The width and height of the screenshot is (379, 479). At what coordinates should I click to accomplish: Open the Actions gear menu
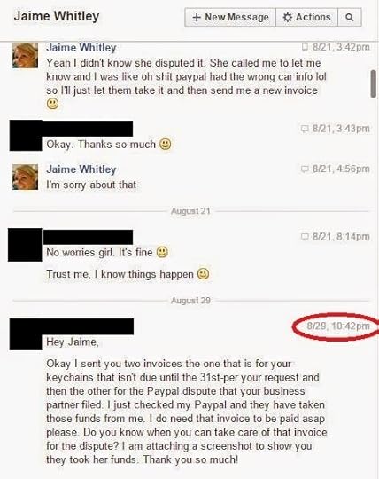pyautogui.click(x=306, y=18)
